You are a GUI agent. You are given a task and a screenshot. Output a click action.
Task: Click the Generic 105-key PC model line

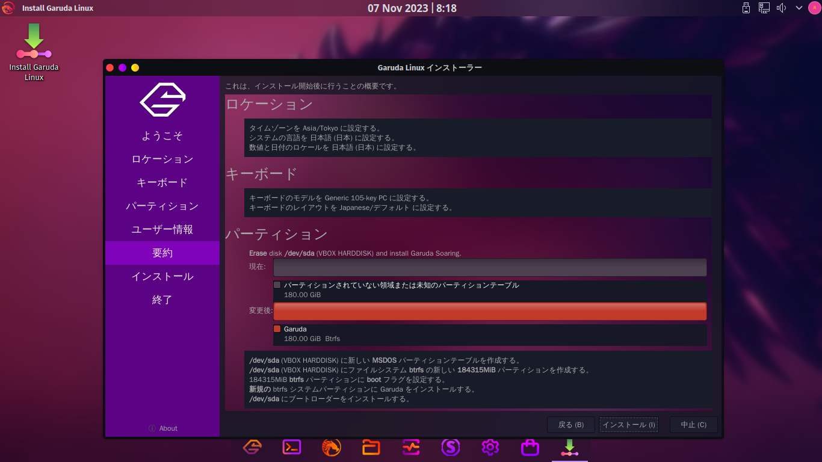339,198
